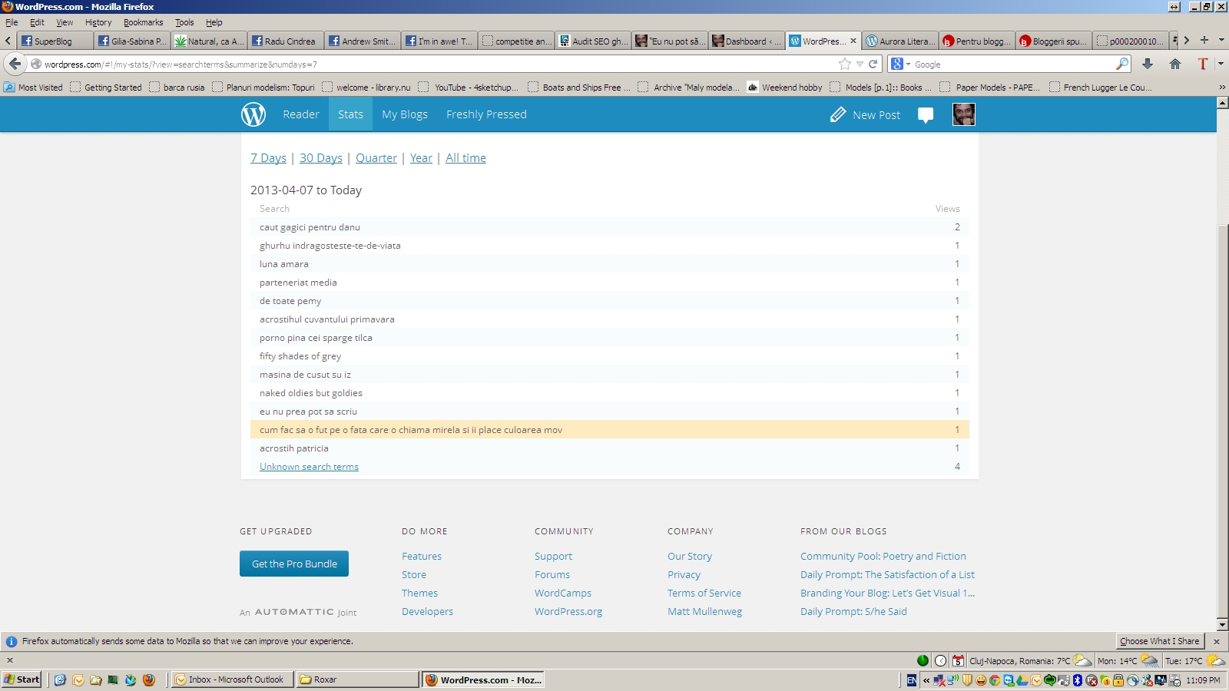The image size is (1229, 691).
Task: Click the Firefox home icon
Action: coord(1175,64)
